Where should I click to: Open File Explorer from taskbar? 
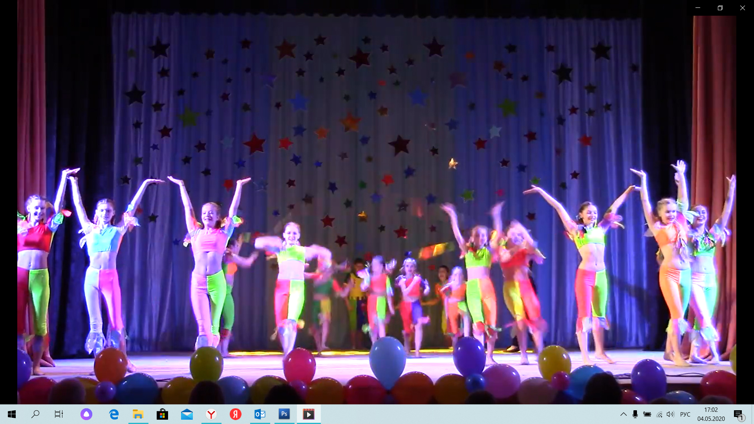[x=138, y=414]
